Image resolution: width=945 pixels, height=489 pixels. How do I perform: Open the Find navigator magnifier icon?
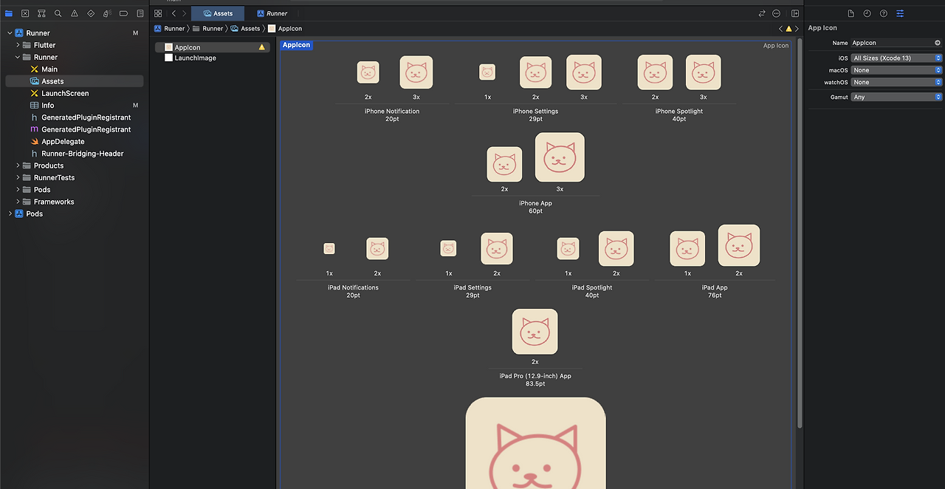point(58,13)
